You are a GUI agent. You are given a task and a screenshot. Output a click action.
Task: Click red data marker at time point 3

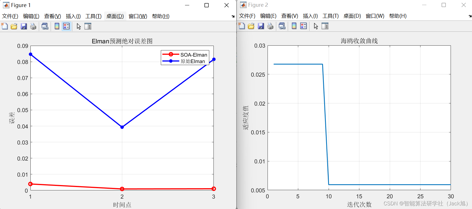click(x=214, y=189)
